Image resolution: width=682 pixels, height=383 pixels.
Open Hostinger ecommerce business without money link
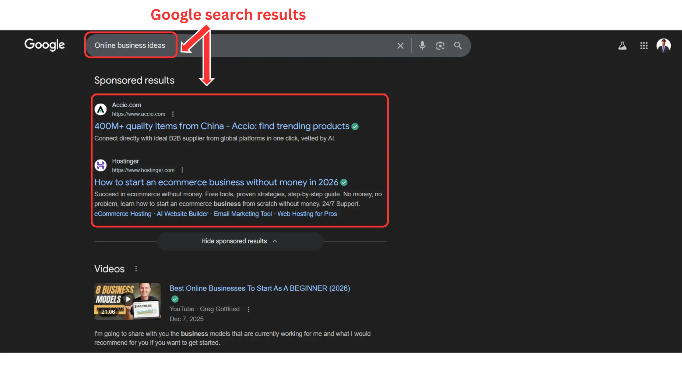pyautogui.click(x=216, y=182)
